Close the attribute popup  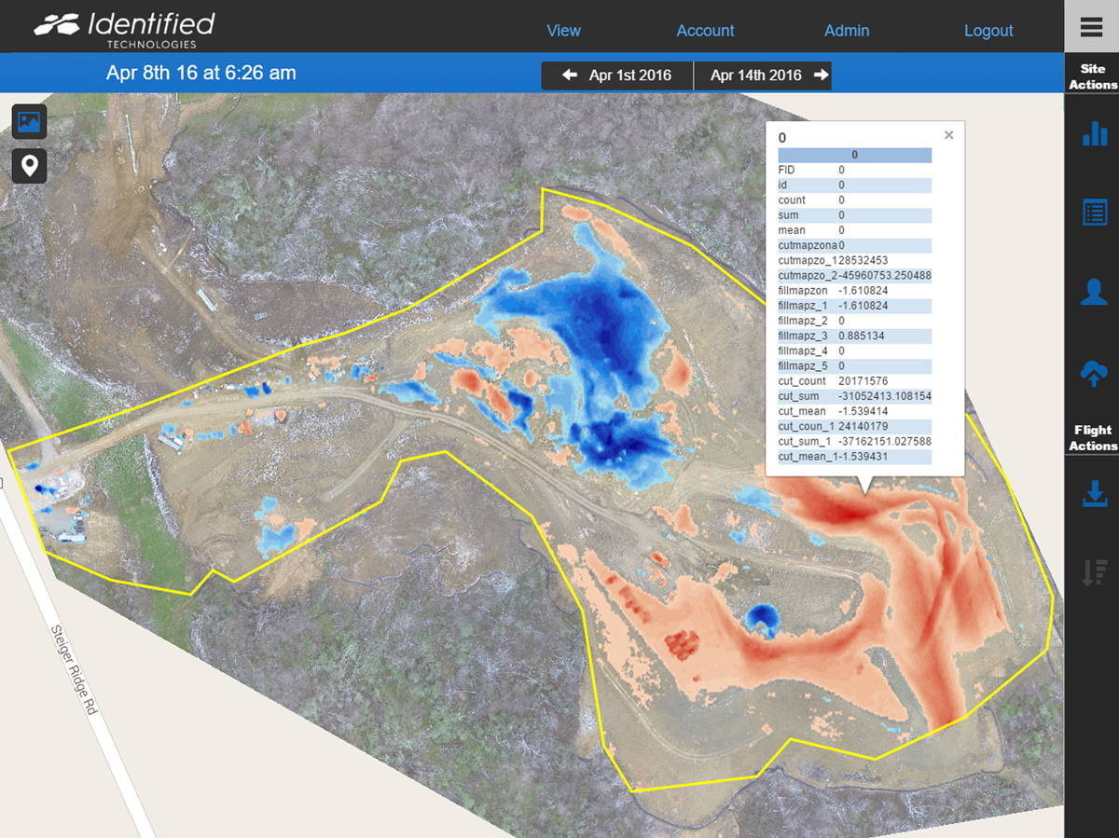(948, 135)
